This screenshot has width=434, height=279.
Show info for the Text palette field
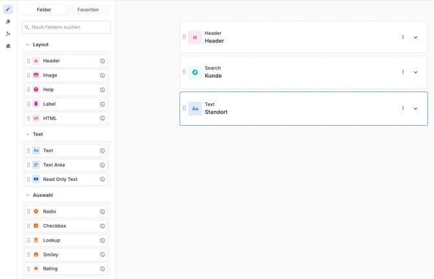pyautogui.click(x=102, y=151)
